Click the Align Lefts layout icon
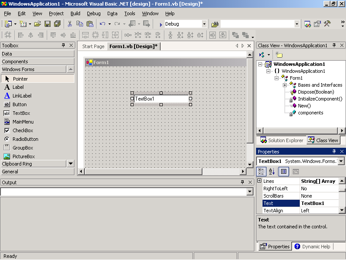The image size is (346, 260). click(x=21, y=35)
